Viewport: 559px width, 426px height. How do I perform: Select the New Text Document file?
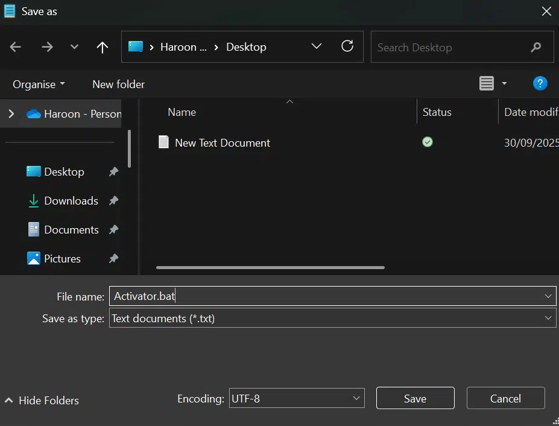(222, 143)
